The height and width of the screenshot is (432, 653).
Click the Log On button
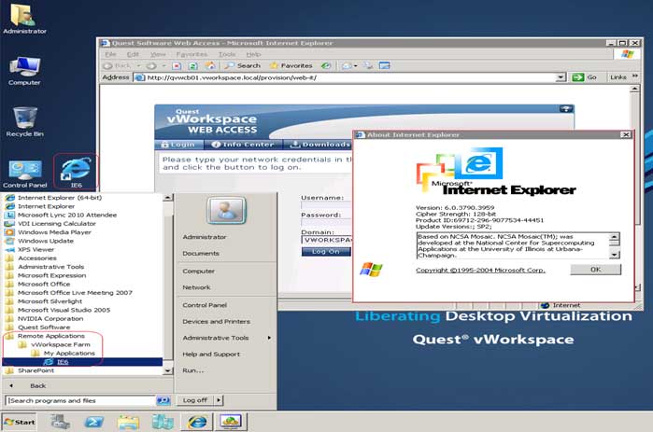(x=326, y=252)
